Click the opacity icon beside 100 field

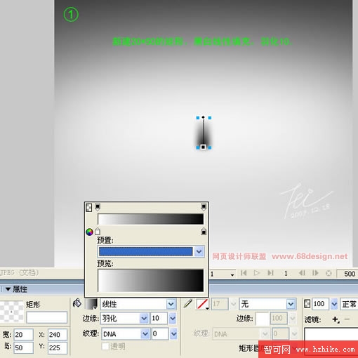point(307,304)
